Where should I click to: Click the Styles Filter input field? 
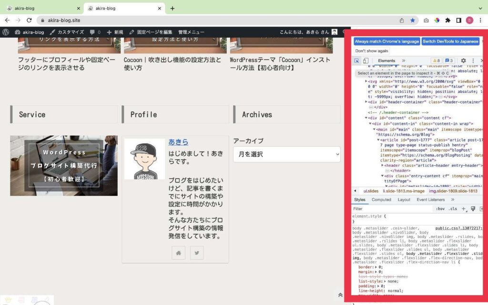point(392,209)
